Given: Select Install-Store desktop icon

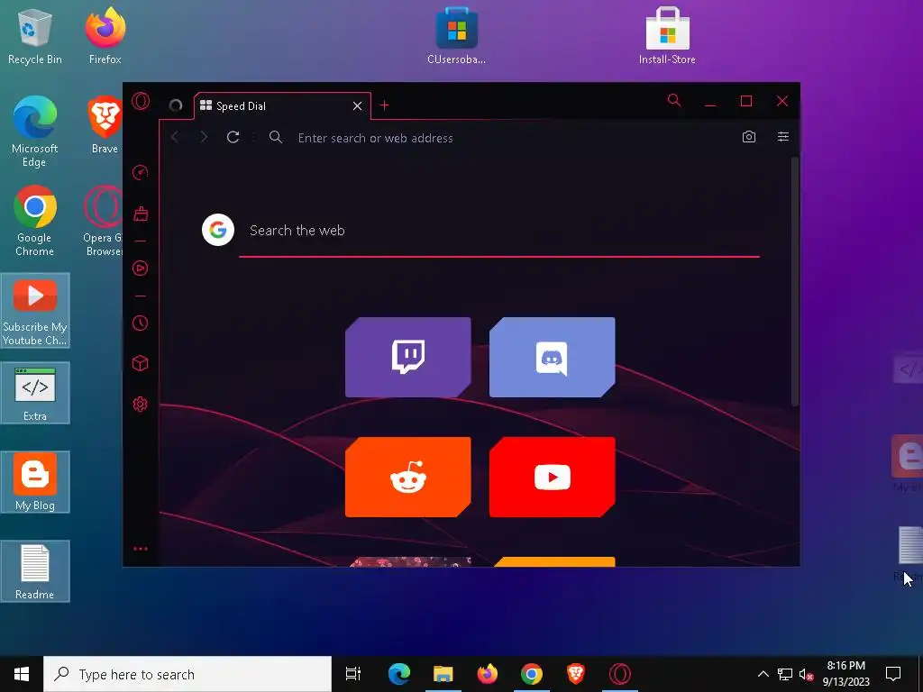Looking at the screenshot, I should (x=667, y=36).
